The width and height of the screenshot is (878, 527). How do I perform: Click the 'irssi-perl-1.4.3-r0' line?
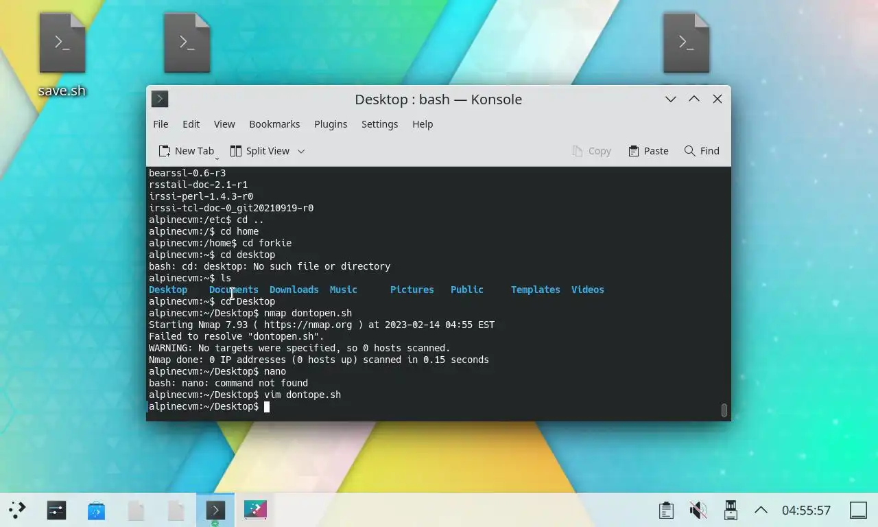[201, 196]
